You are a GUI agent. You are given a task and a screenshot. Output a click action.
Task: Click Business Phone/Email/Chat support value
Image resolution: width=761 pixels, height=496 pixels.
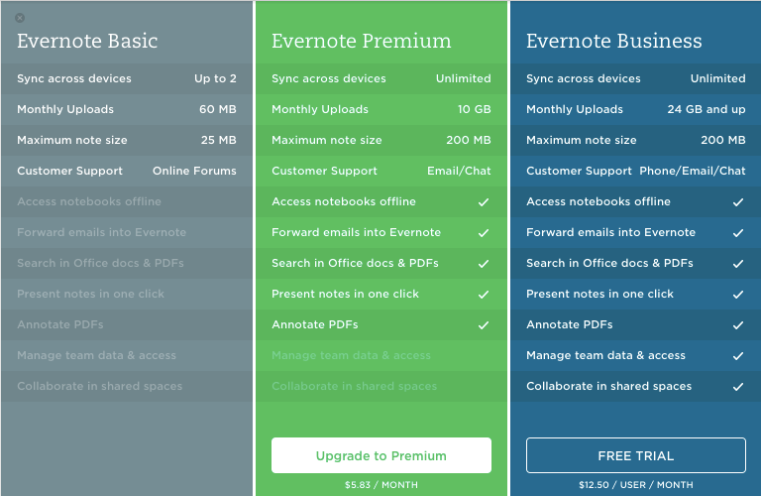(692, 171)
